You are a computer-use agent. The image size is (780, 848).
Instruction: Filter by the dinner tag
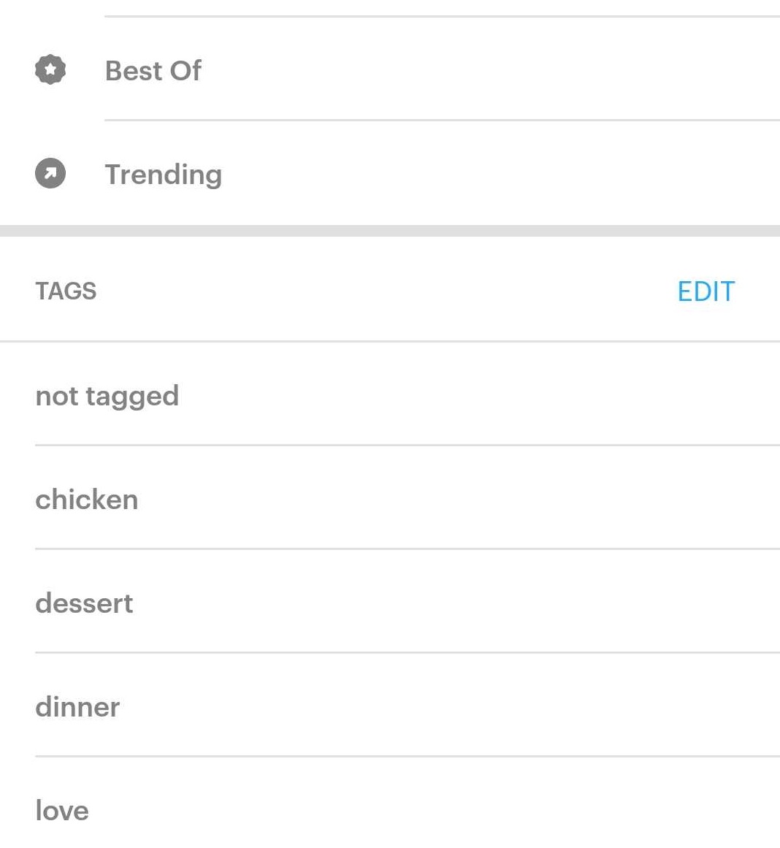(77, 707)
